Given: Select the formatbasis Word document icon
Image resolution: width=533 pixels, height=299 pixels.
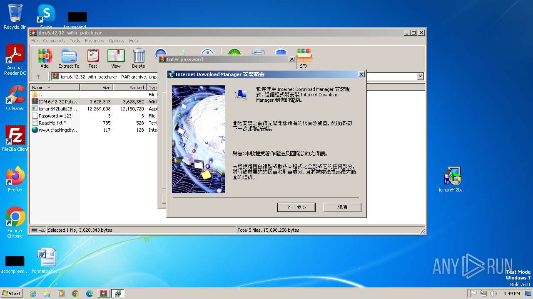Looking at the screenshot, I should click(46, 261).
